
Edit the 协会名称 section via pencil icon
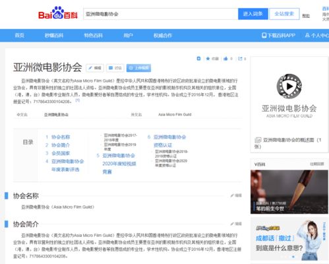(236, 195)
